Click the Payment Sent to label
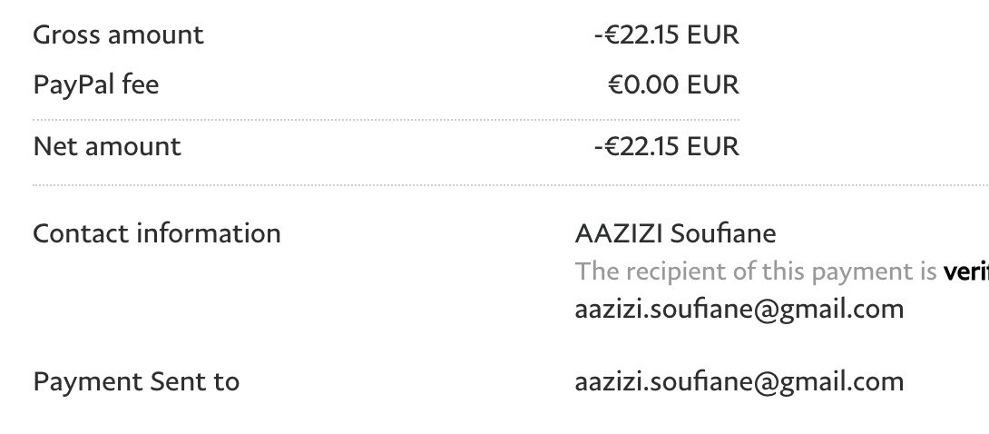Viewport: 989px width, 434px height. tap(136, 381)
